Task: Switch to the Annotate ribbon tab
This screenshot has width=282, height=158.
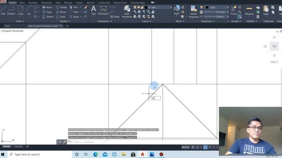Action: click(33, 3)
